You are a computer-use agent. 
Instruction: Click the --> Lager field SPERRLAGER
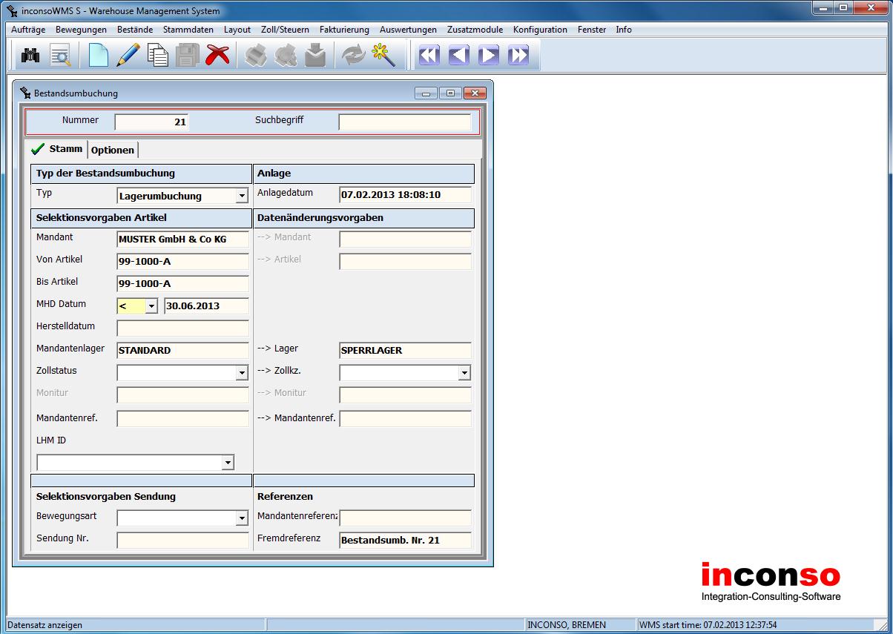pyautogui.click(x=406, y=350)
